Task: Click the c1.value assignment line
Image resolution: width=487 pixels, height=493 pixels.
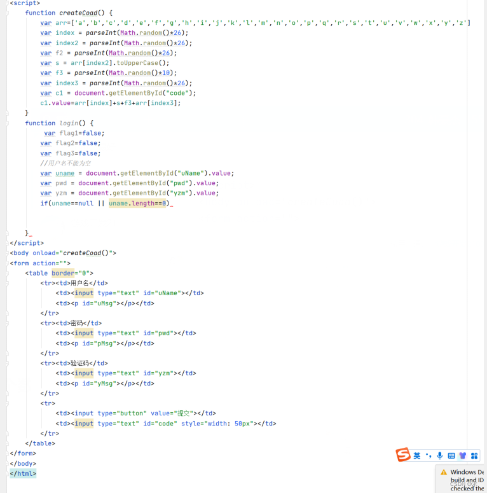Action: click(110, 103)
